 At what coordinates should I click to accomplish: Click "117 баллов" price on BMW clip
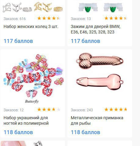(x=85, y=41)
